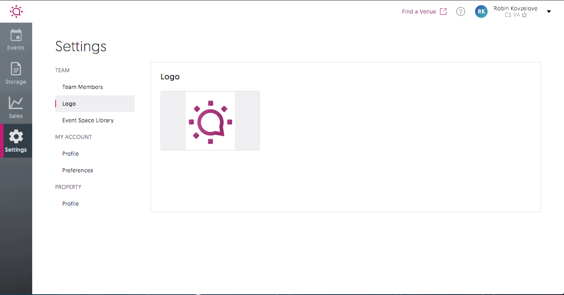
Task: Select Team Members under TEAM
Action: pyautogui.click(x=82, y=87)
